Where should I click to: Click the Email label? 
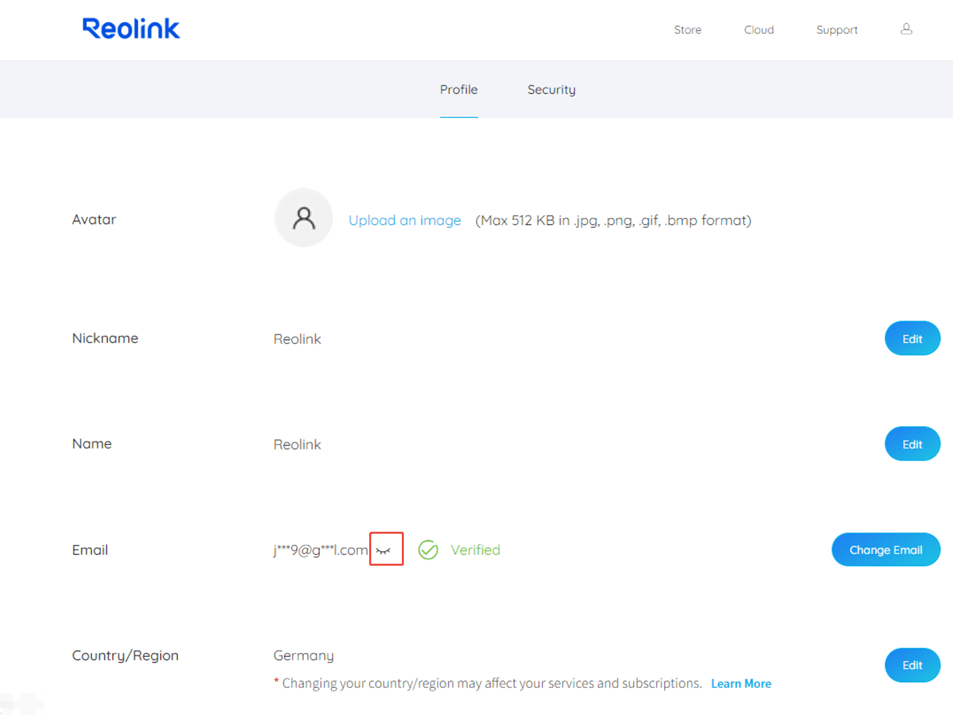point(90,550)
